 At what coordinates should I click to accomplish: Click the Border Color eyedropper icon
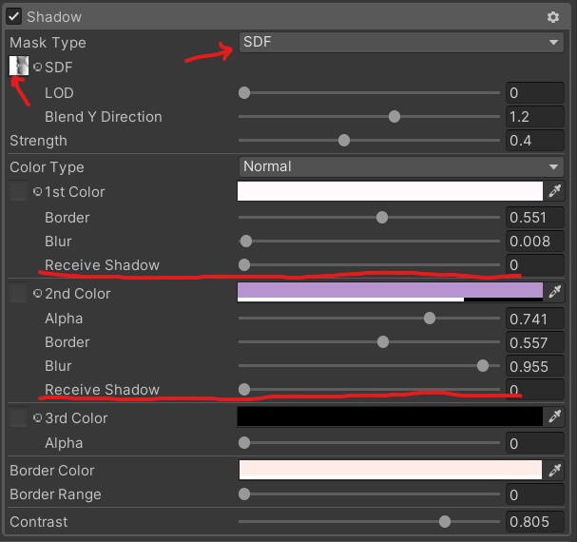click(x=555, y=470)
